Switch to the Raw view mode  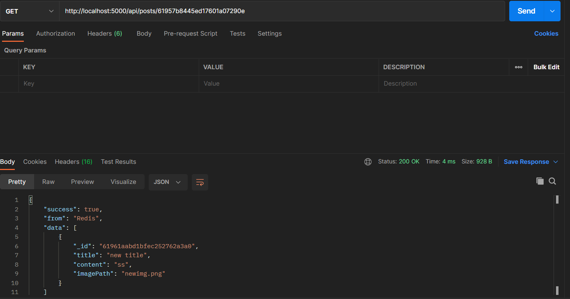tap(48, 182)
